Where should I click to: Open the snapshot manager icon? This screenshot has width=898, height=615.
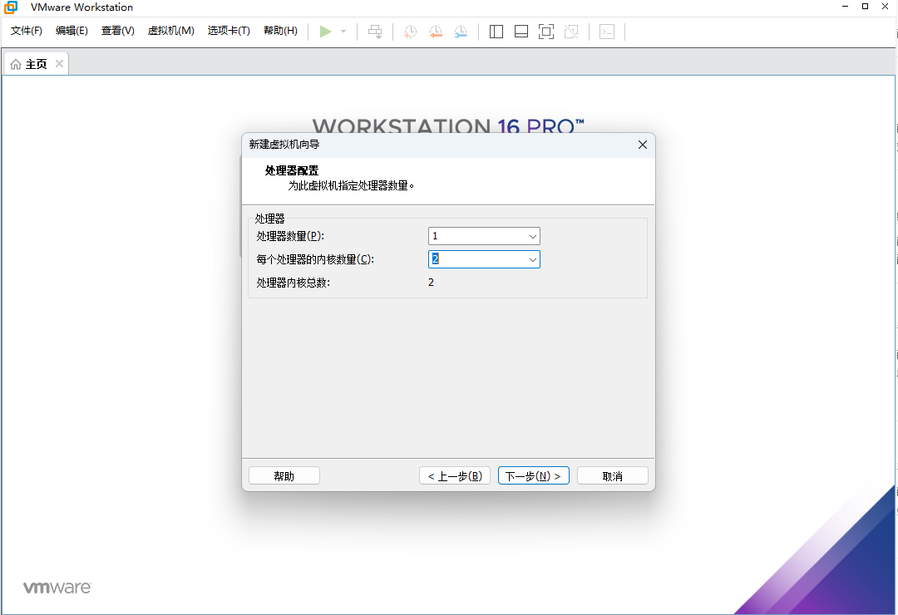[x=461, y=32]
